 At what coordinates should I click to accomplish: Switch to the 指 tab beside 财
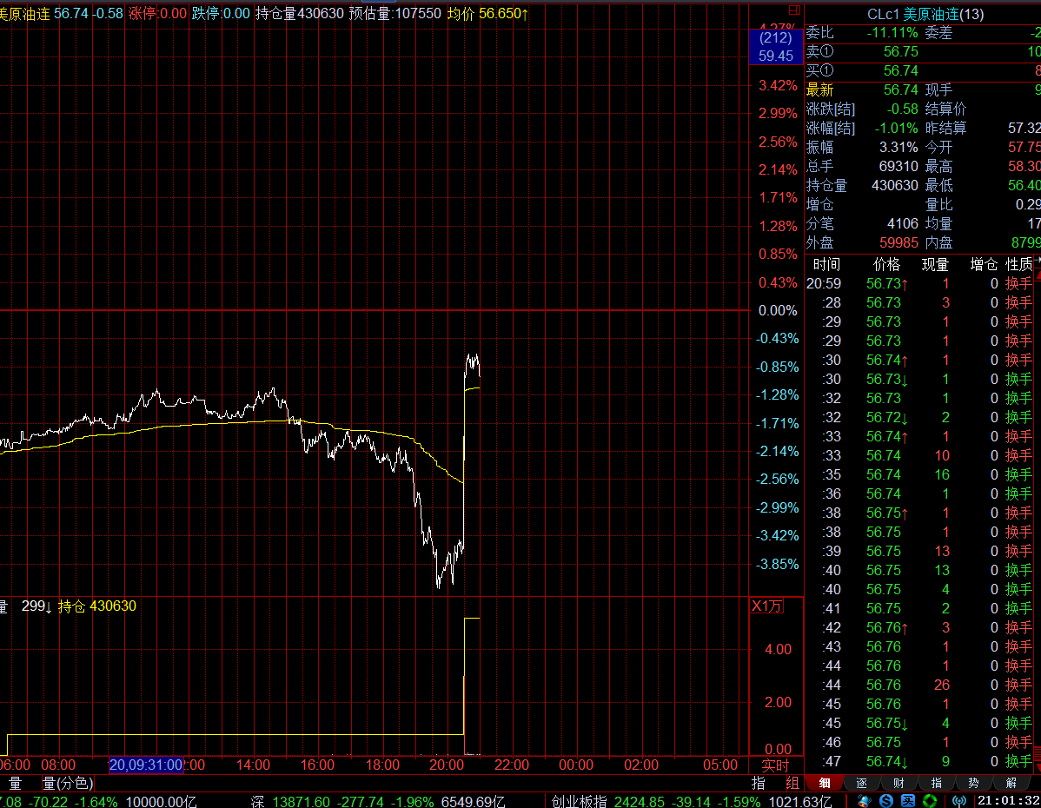coord(936,783)
